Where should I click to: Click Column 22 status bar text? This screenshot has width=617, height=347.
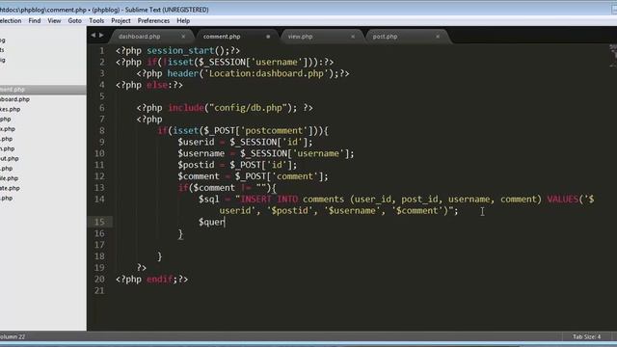pyautogui.click(x=13, y=336)
